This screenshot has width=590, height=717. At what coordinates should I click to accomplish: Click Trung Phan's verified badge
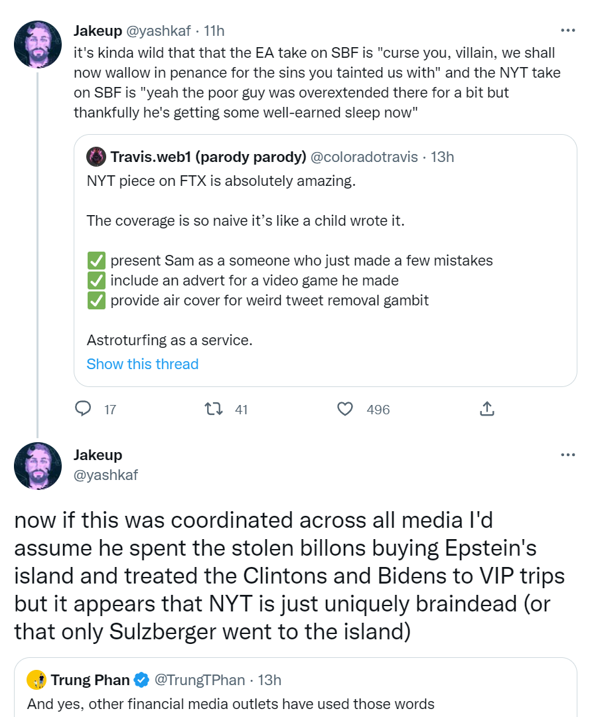tap(141, 680)
